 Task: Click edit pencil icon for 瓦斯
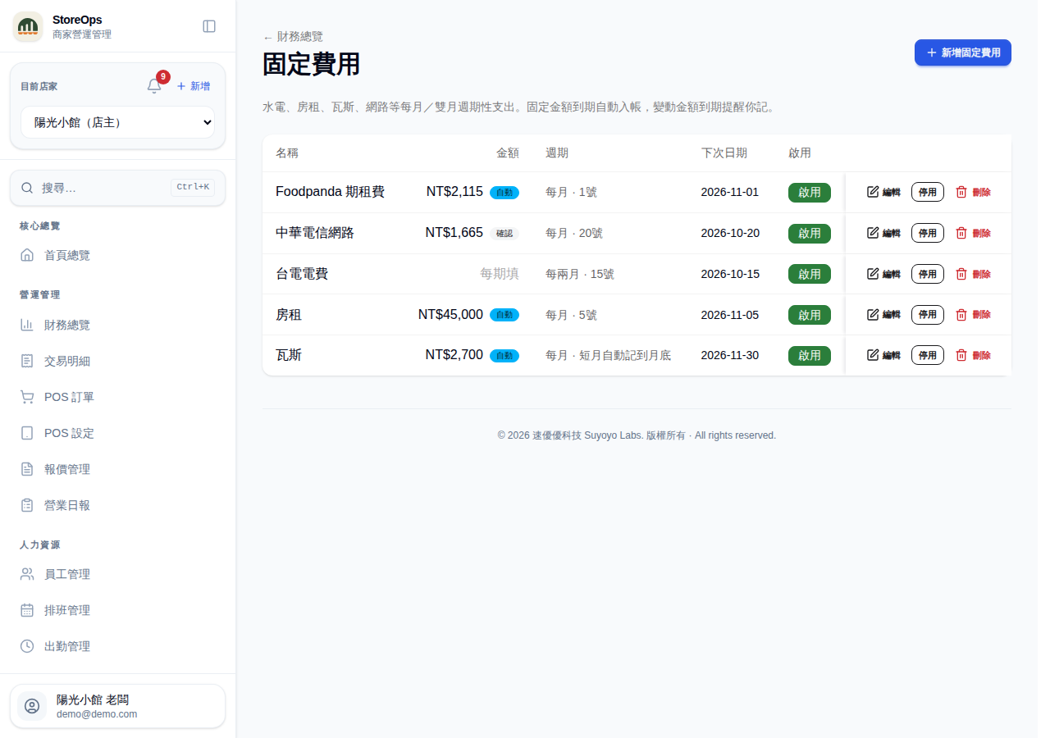(873, 355)
